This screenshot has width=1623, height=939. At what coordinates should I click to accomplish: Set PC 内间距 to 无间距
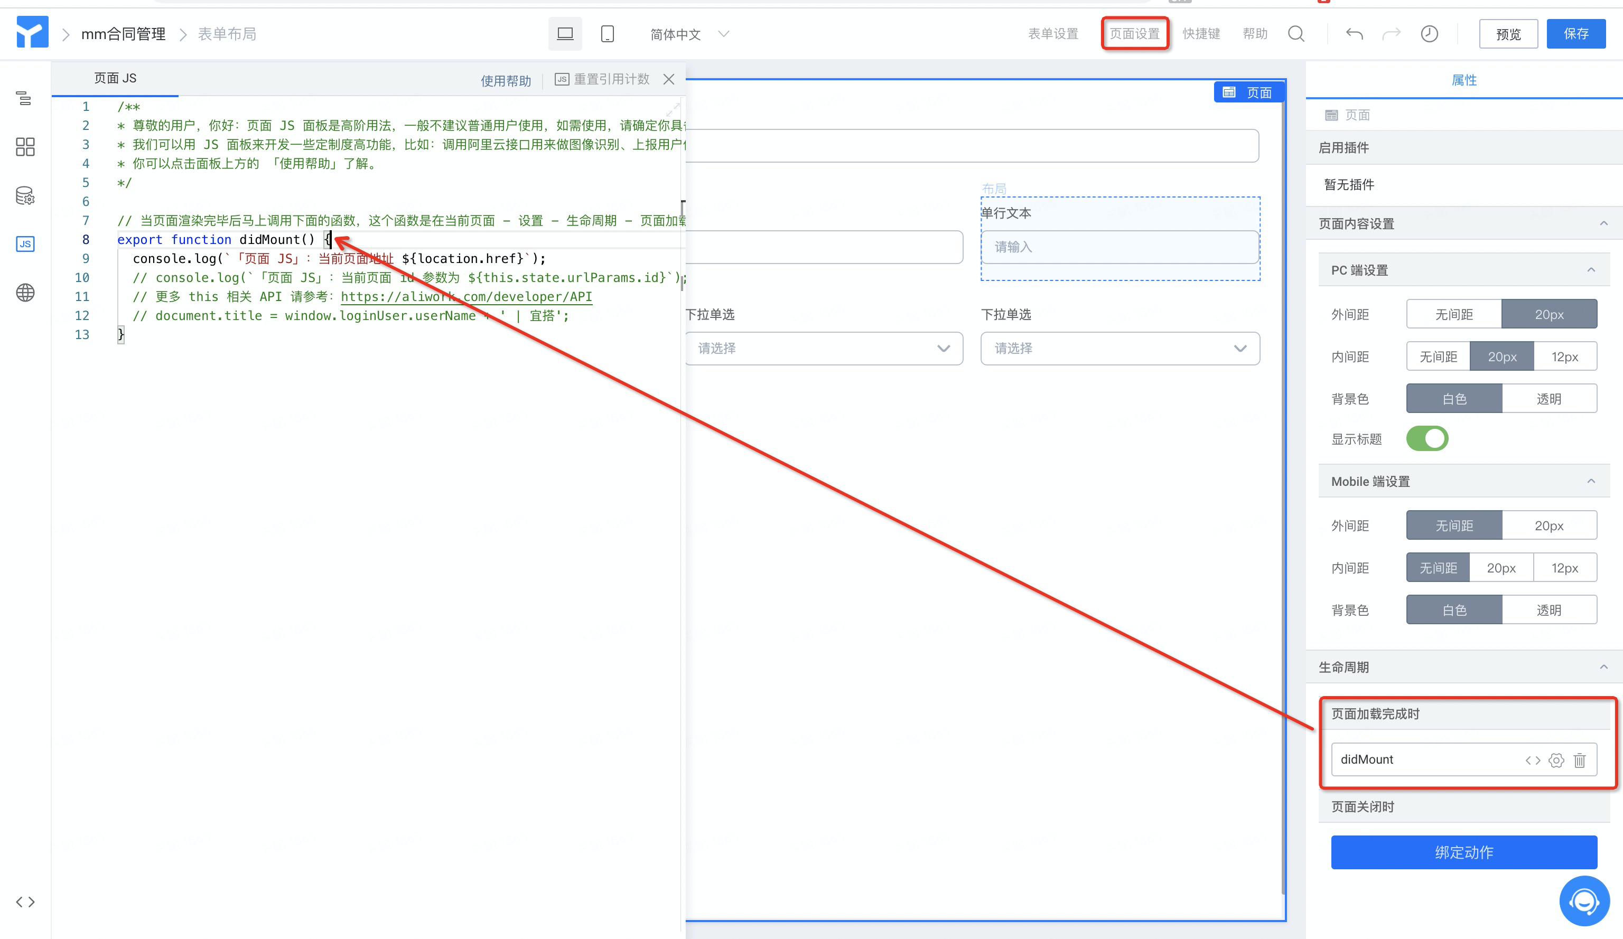tap(1438, 356)
